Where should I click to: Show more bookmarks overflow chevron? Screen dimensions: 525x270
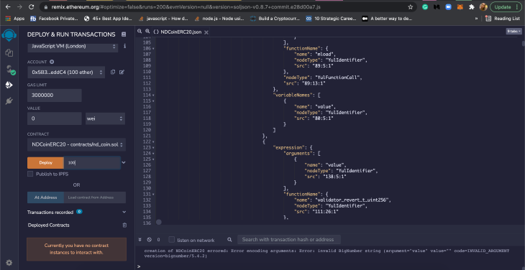(x=476, y=19)
